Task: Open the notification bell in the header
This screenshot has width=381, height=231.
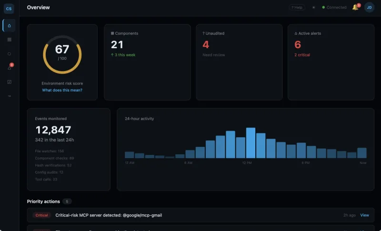Action: [356, 7]
